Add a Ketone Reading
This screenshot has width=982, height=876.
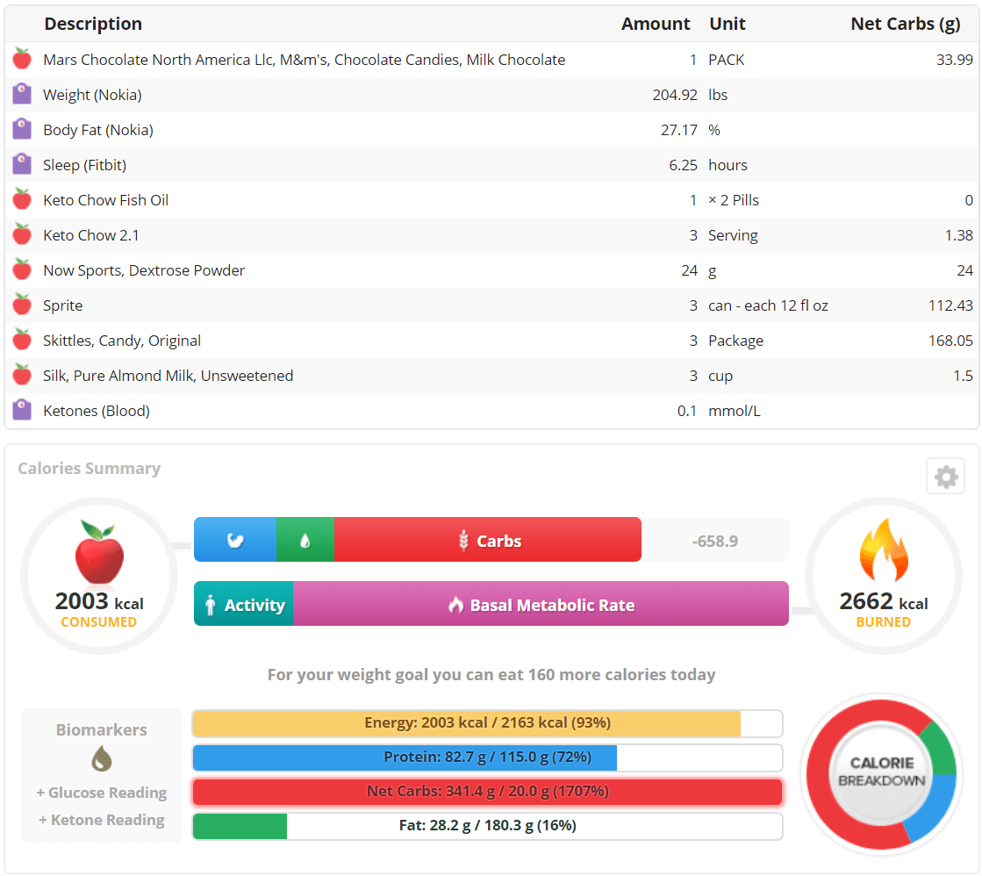click(102, 820)
